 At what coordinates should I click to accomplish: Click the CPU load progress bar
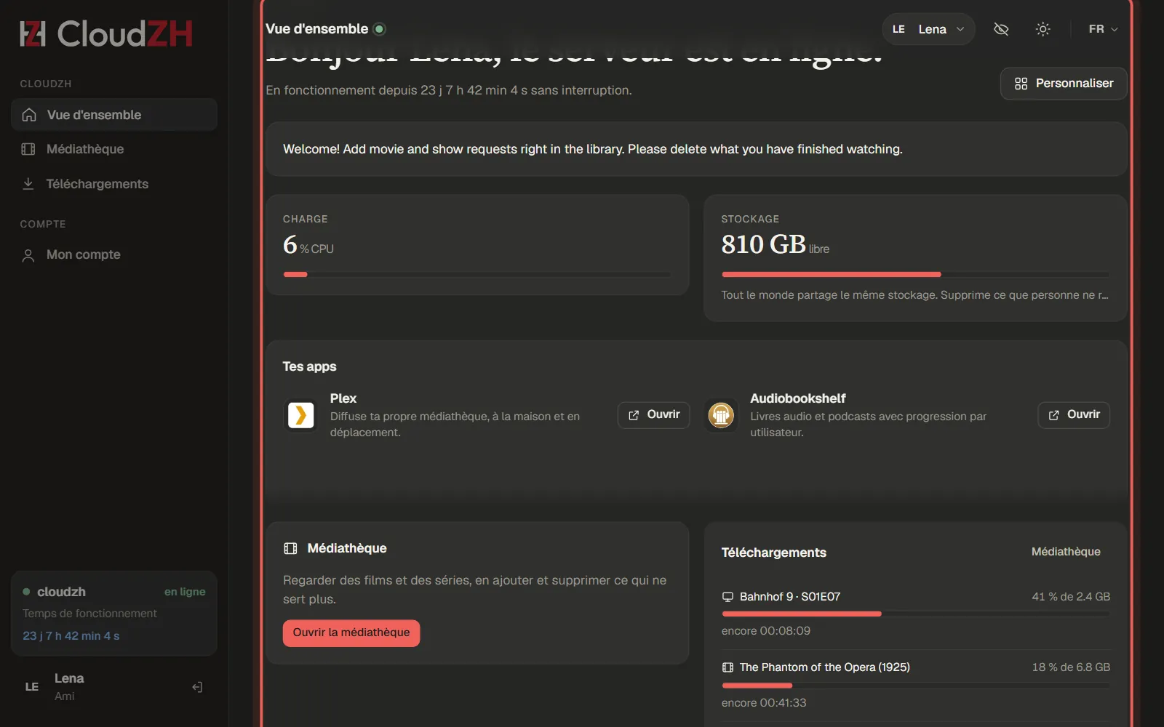(x=477, y=274)
